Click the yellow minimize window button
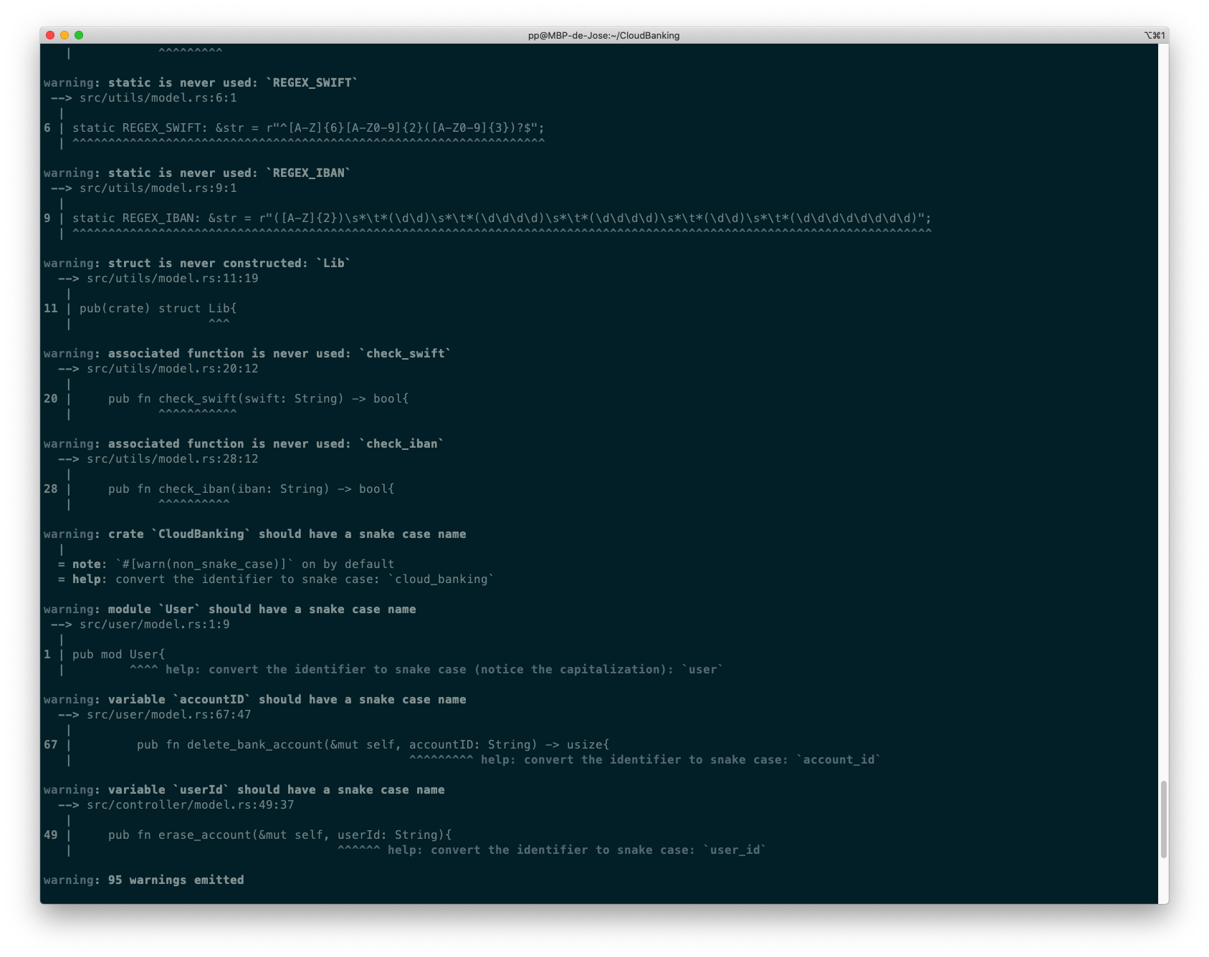1209x957 pixels. click(64, 35)
